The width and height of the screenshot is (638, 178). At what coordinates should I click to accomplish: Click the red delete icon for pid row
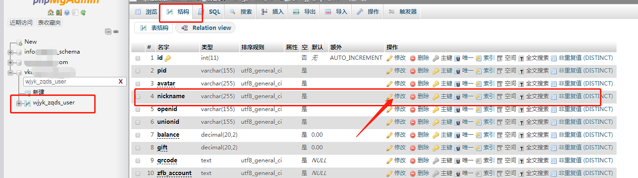(x=413, y=71)
